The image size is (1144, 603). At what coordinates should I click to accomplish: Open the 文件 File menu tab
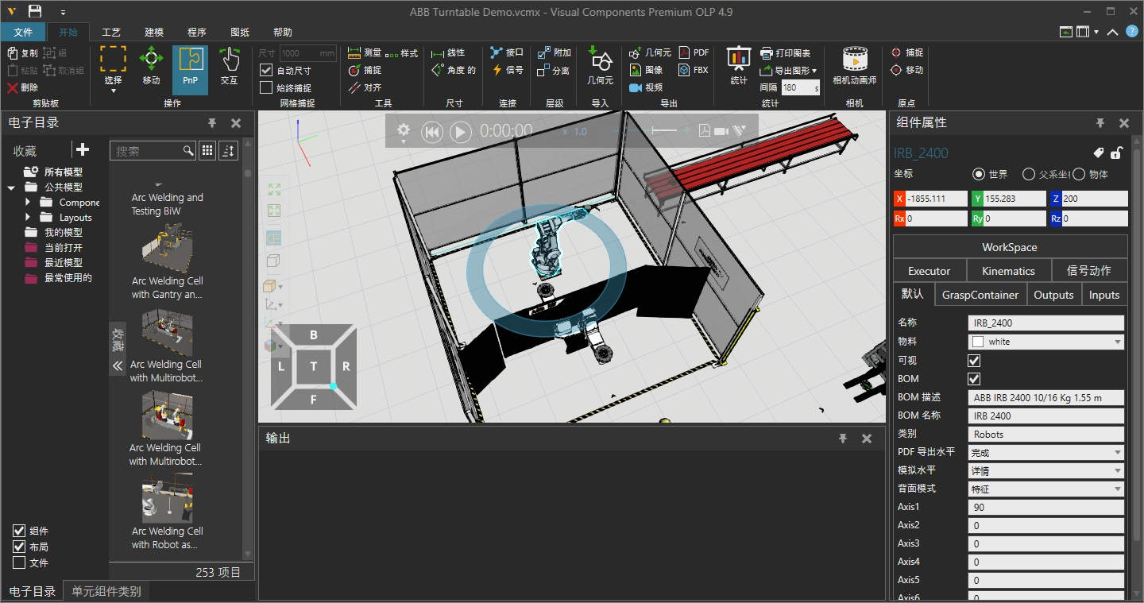point(23,32)
